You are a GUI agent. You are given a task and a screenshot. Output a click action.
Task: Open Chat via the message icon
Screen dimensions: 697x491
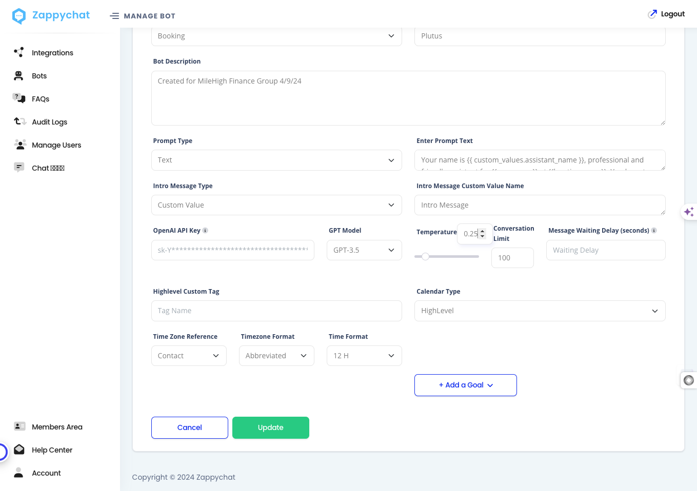coord(19,168)
